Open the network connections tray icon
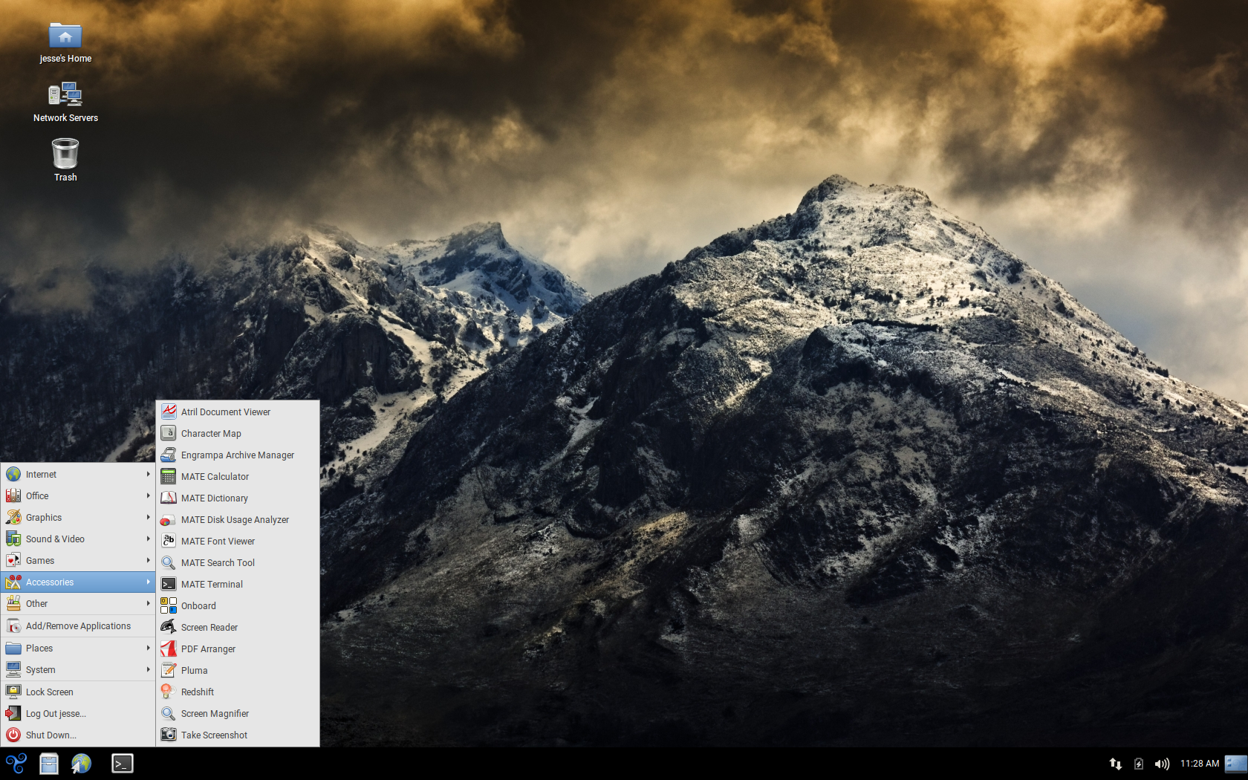Viewport: 1248px width, 780px height. [x=1115, y=764]
